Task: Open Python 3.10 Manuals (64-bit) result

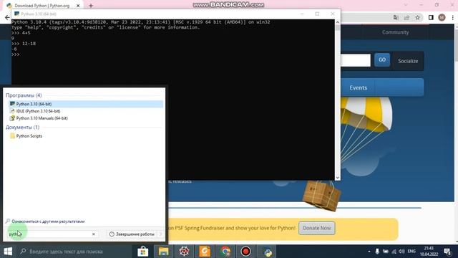Action: point(86,118)
